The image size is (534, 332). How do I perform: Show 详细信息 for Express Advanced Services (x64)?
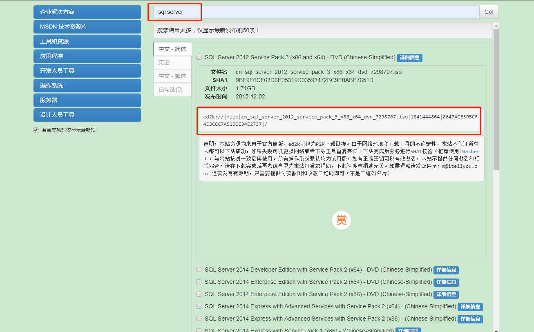[470, 307]
